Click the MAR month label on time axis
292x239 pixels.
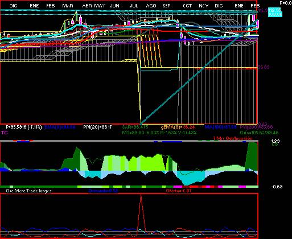[68, 6]
